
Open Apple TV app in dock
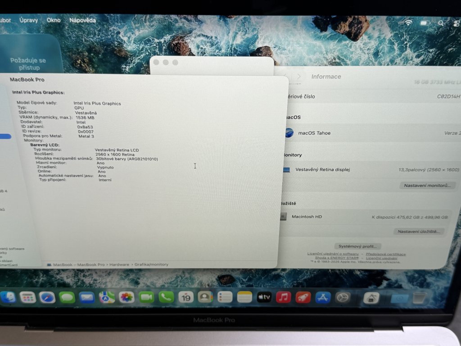coord(264,297)
